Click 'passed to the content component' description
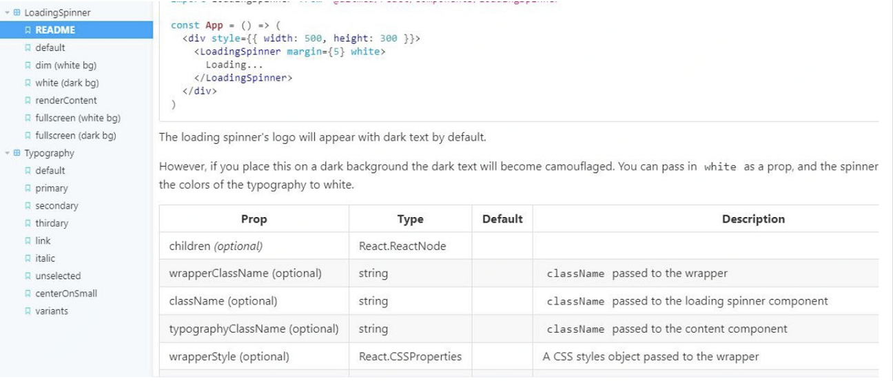Screen dimensions: 893x381 coord(699,329)
